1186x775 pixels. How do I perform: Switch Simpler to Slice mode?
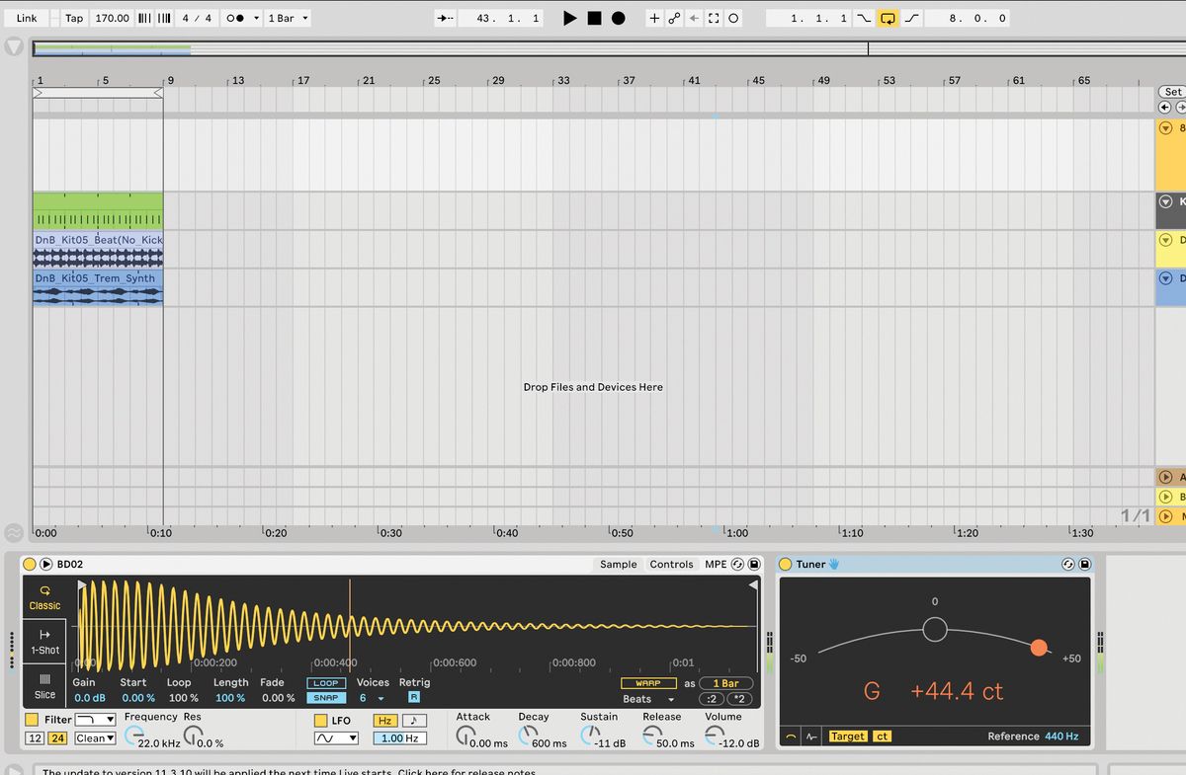pos(44,686)
